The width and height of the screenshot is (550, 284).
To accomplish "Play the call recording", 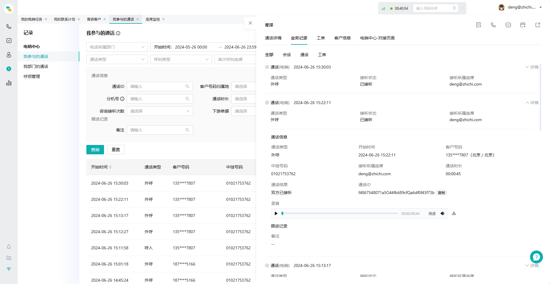I will pos(276,213).
